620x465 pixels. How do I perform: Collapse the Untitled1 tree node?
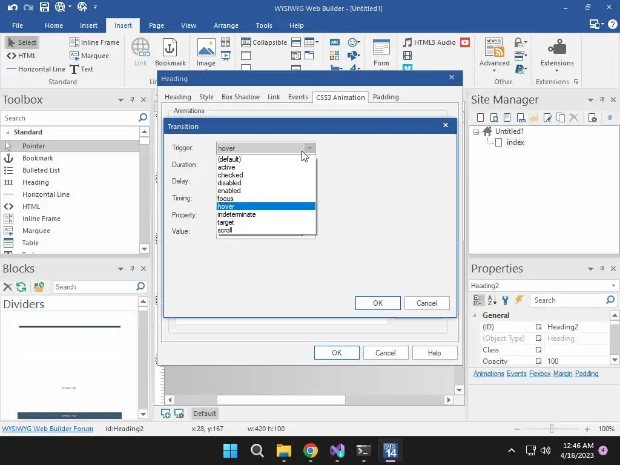tap(476, 131)
